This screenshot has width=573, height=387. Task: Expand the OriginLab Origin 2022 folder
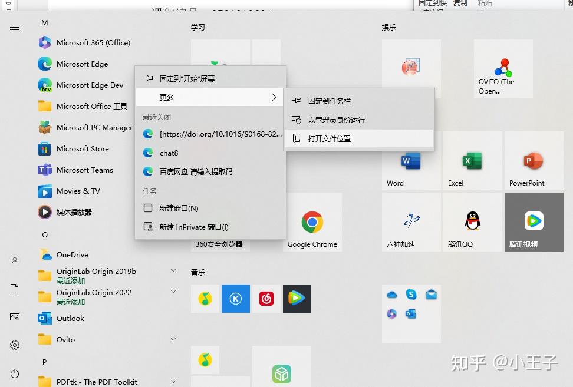[x=173, y=293]
